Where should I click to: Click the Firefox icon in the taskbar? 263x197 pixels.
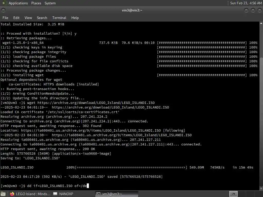pos(12,194)
